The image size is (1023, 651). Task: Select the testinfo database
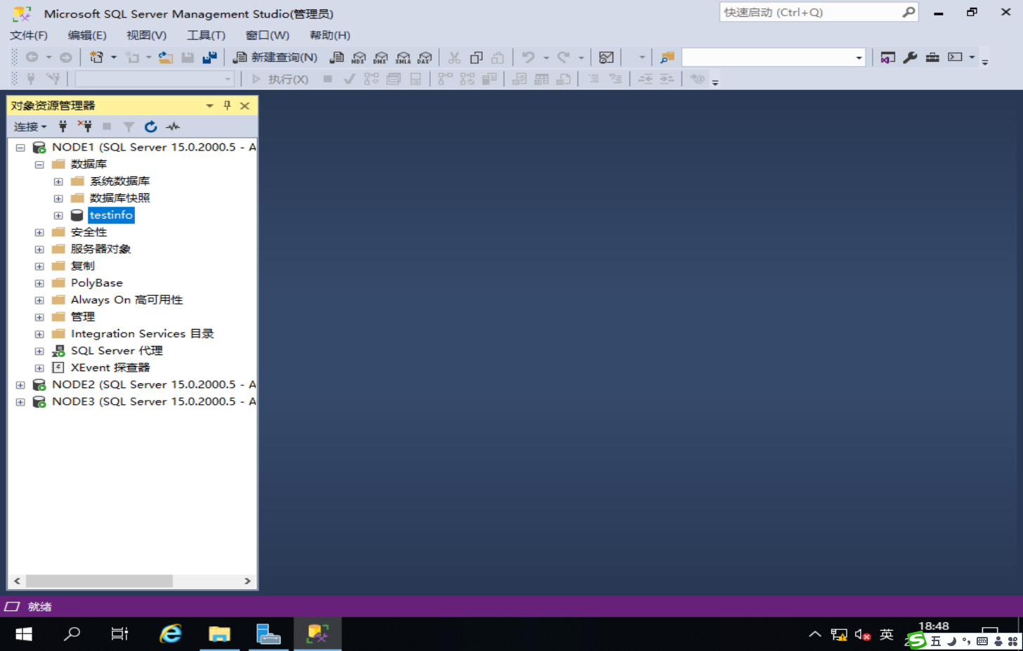coord(111,215)
